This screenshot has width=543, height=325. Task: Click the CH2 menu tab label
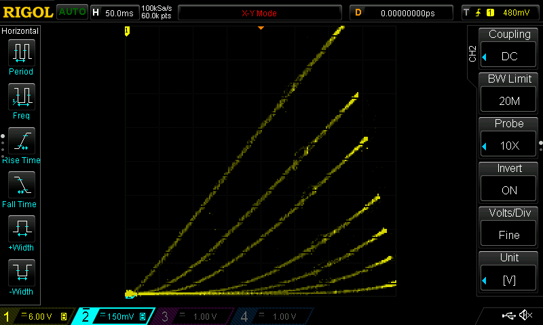point(472,54)
